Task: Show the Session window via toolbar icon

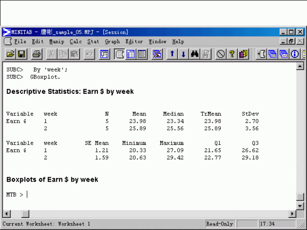Action: point(120,54)
